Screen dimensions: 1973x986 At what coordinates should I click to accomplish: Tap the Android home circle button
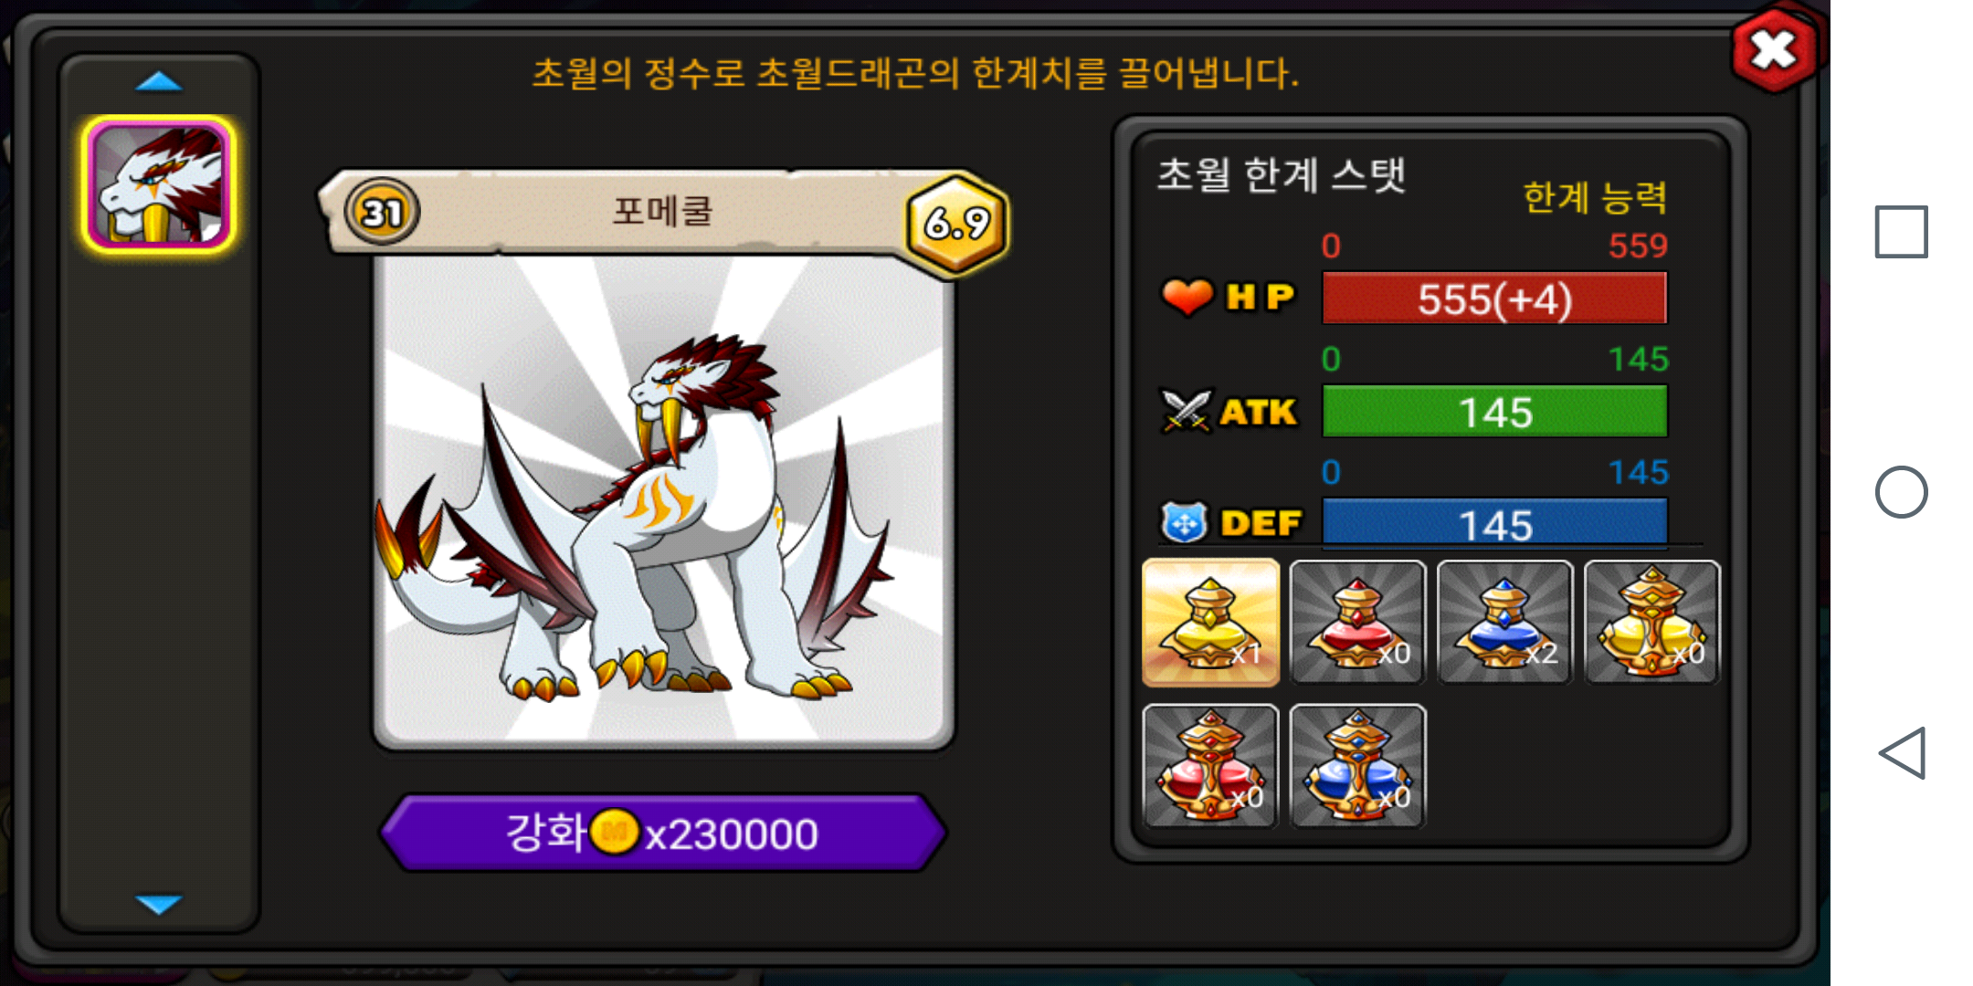pos(1902,492)
